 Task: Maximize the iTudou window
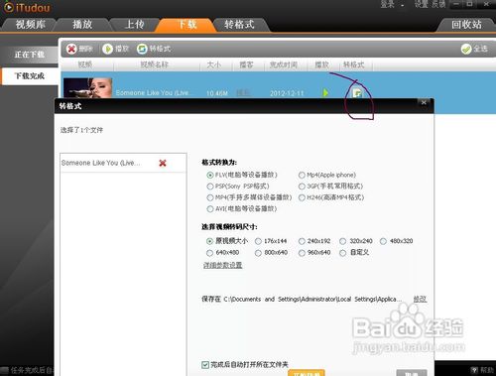[x=469, y=4]
